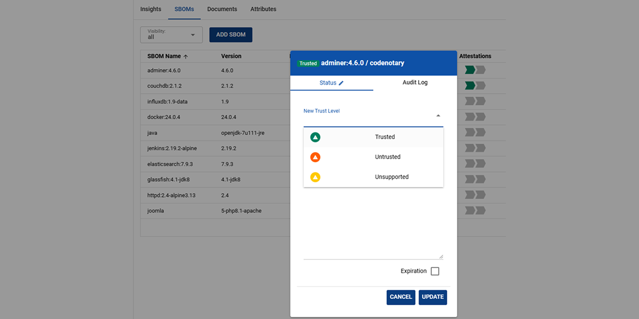Viewport: 639px width, 319px height.
Task: Click the UPDATE button
Action: (x=433, y=297)
